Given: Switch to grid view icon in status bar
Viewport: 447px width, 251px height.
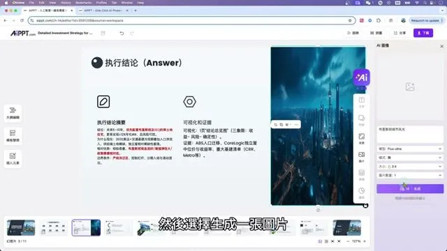Looking at the screenshot, I should pyautogui.click(x=326, y=241).
